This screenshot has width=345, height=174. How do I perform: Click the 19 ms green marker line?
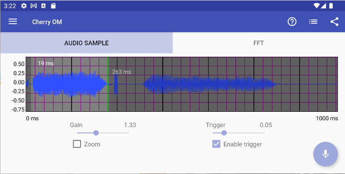point(32,84)
